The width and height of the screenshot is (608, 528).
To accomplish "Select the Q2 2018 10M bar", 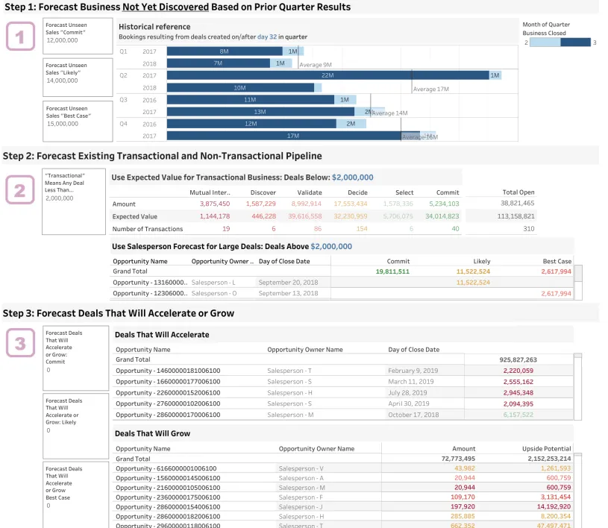I will coord(240,87).
